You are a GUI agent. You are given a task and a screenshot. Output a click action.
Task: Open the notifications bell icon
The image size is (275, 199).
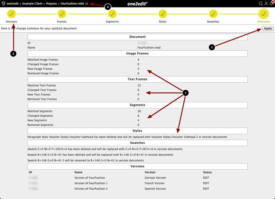coord(271,4)
